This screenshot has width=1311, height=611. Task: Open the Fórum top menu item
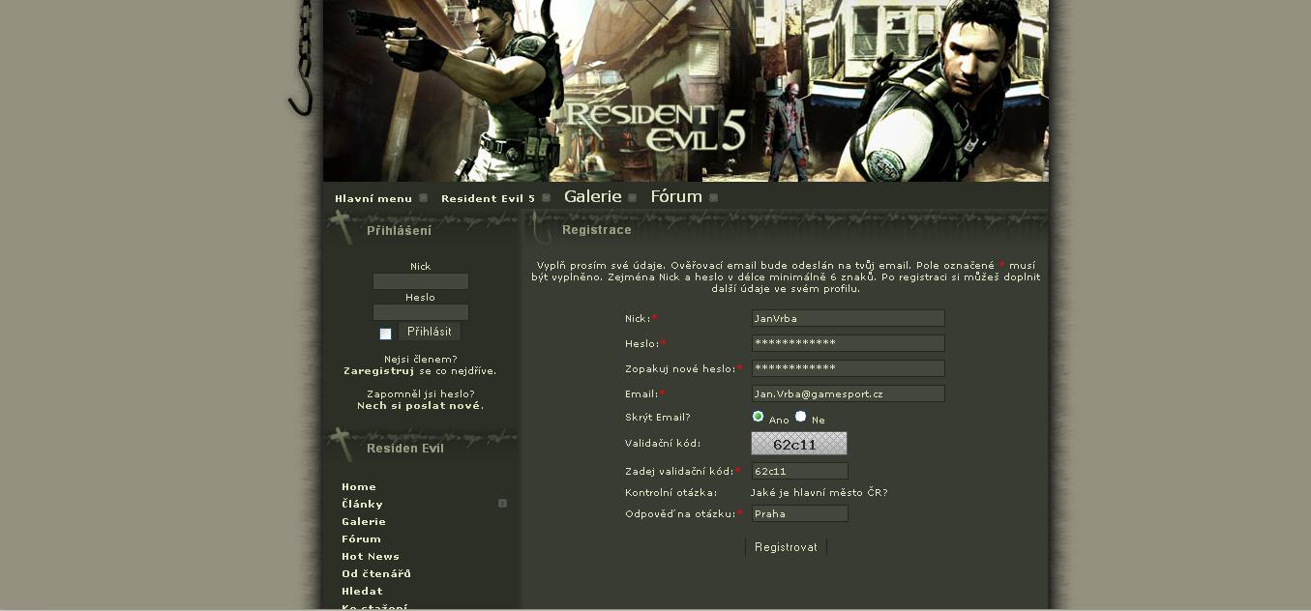(x=676, y=196)
